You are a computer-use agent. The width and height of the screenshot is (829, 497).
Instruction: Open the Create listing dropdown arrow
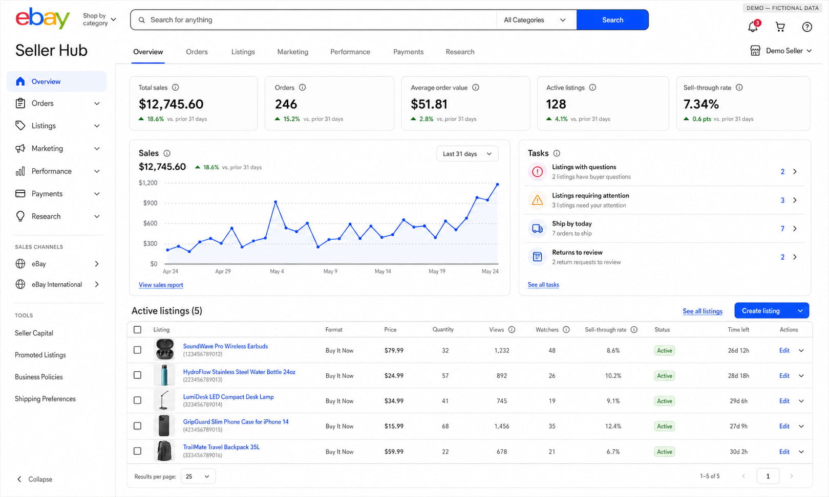(x=800, y=311)
